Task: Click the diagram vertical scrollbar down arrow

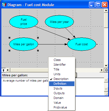Action: point(106,66)
